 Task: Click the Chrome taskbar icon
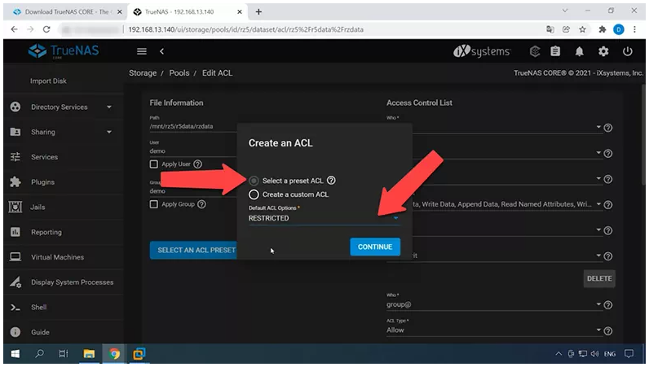[x=114, y=354]
